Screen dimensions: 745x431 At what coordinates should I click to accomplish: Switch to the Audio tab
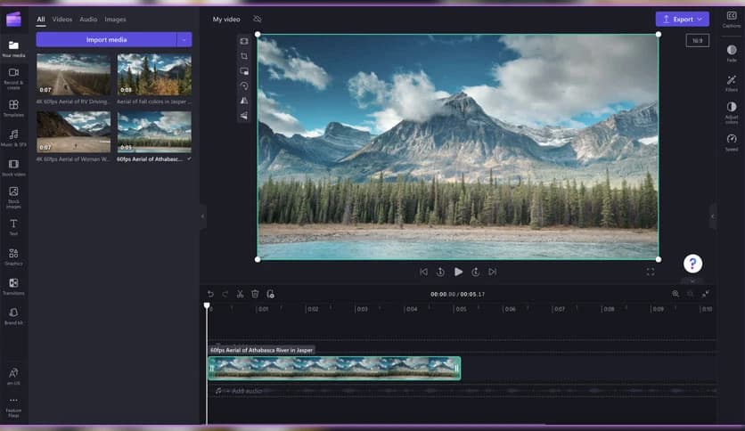pos(88,19)
